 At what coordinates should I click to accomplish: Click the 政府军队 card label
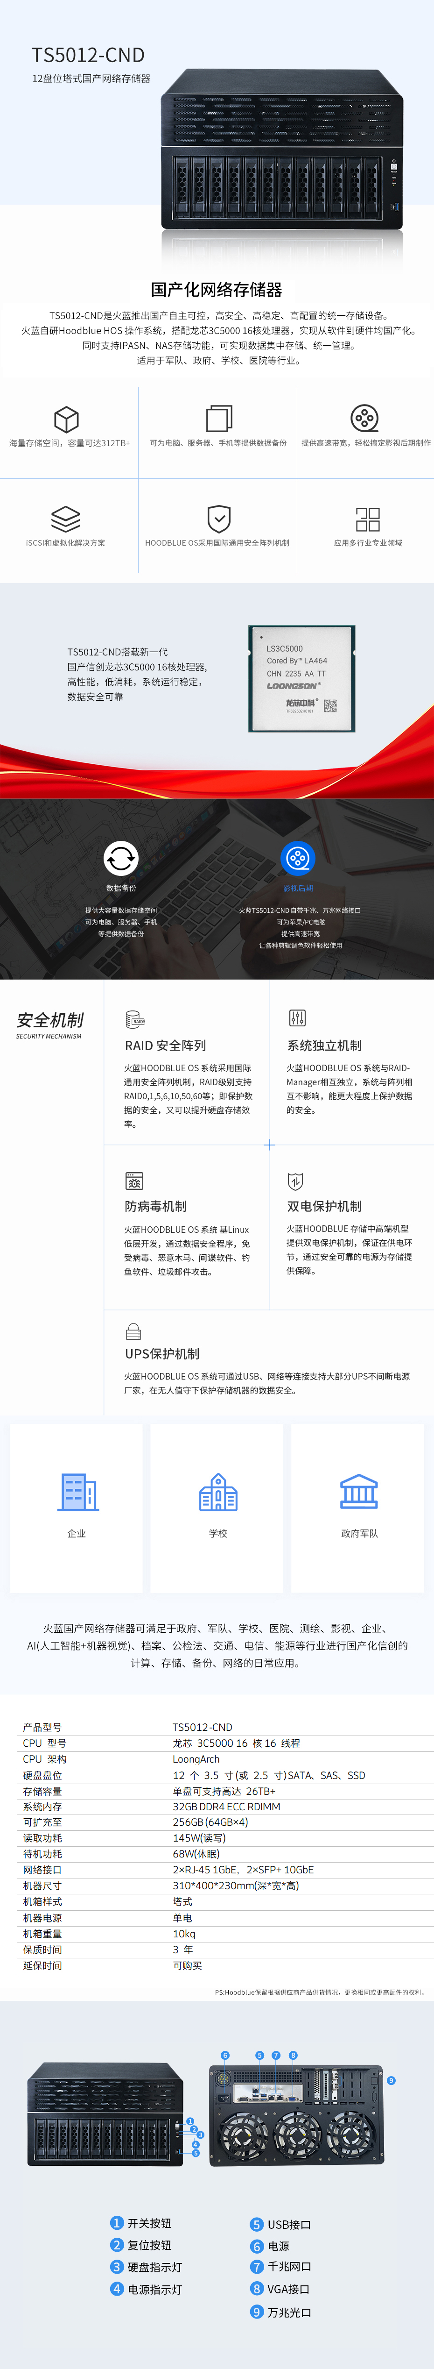coord(359,1533)
